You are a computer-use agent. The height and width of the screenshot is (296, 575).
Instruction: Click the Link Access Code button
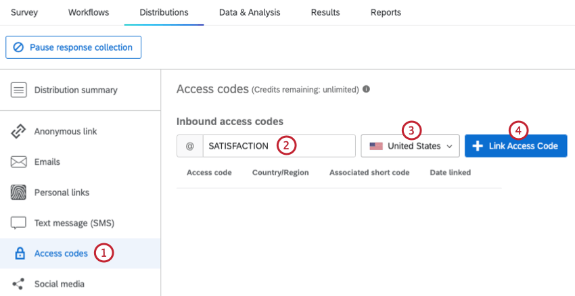[x=515, y=146]
